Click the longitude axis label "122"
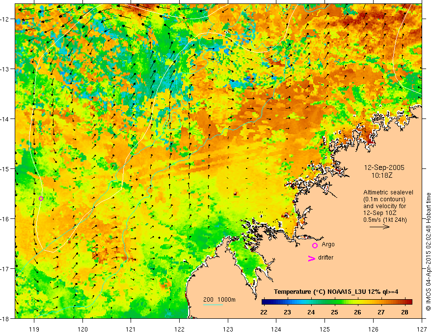This screenshot has height=333, width=432. 179,329
